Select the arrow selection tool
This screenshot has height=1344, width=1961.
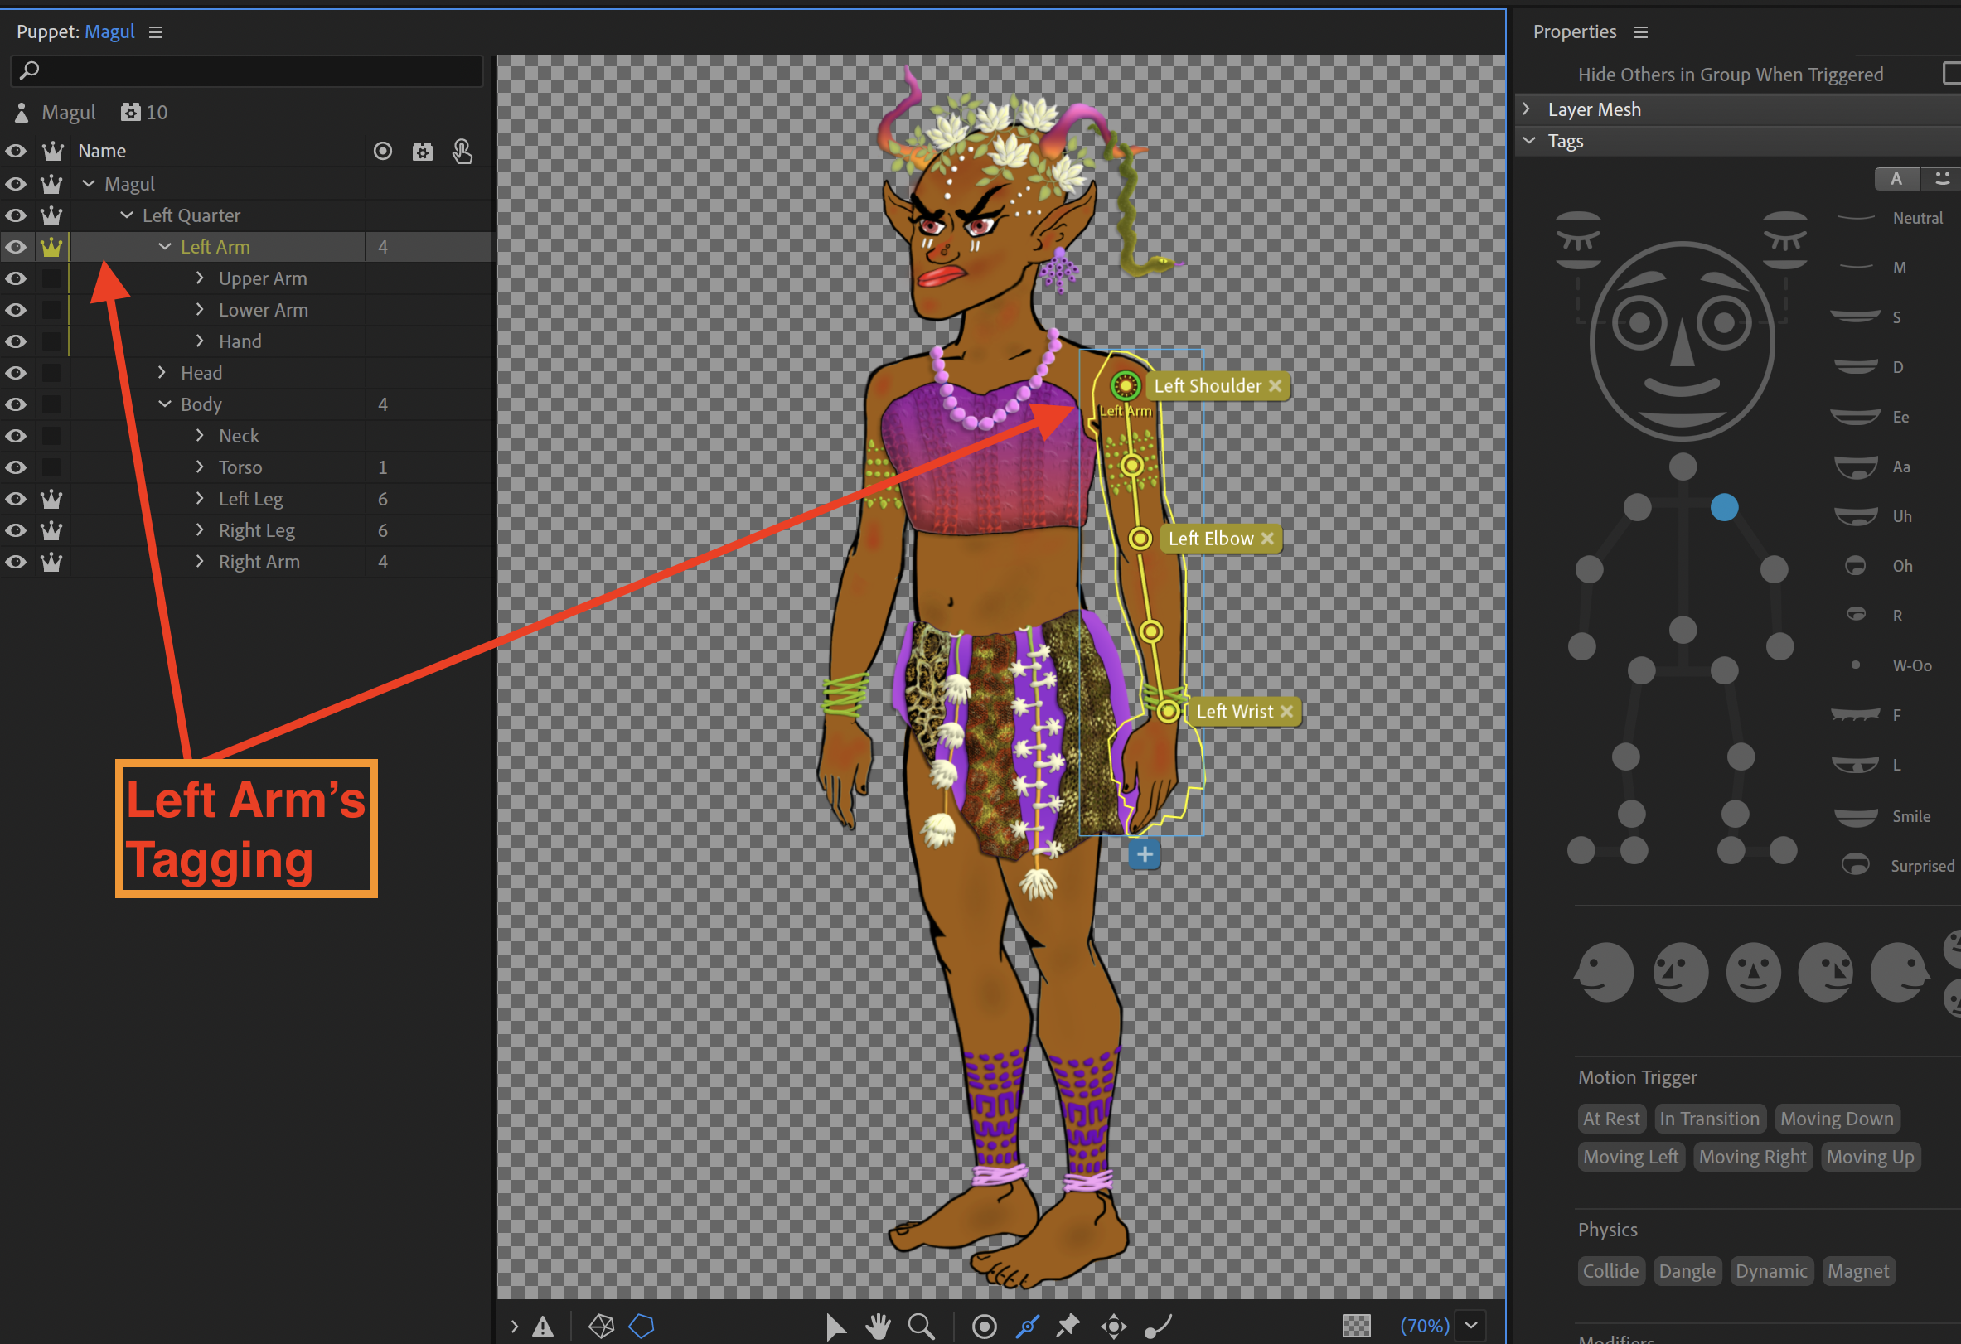pos(836,1326)
